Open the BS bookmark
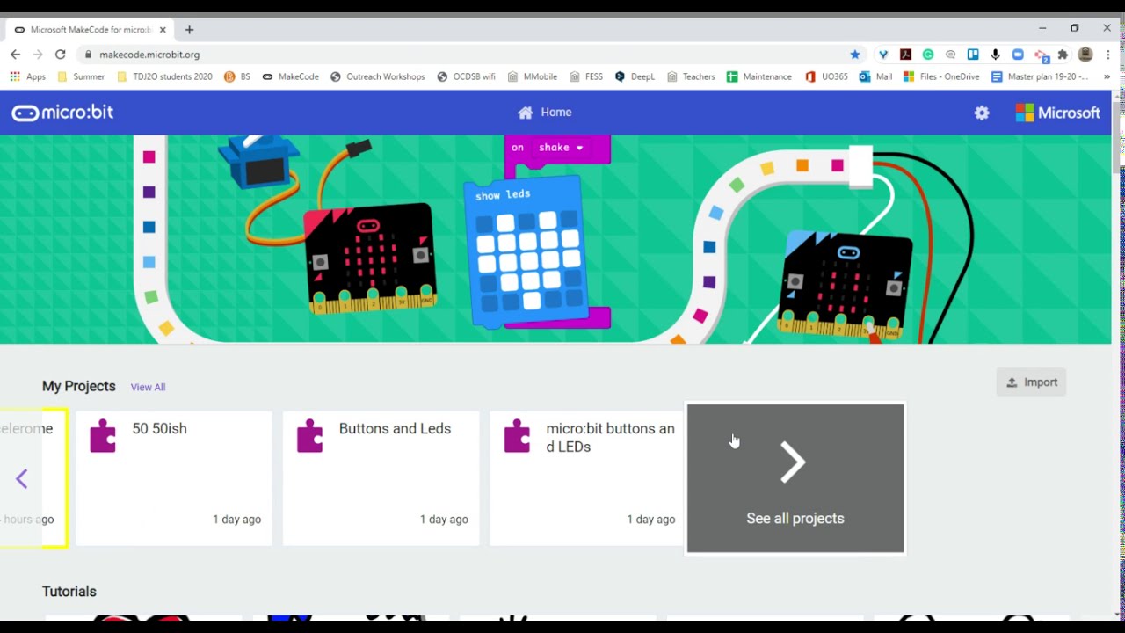 (x=237, y=76)
